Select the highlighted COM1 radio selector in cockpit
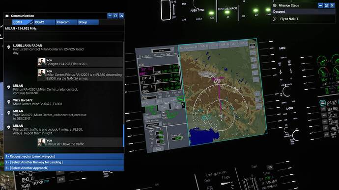Viewport: 339px width, 190px height. [x=322, y=103]
